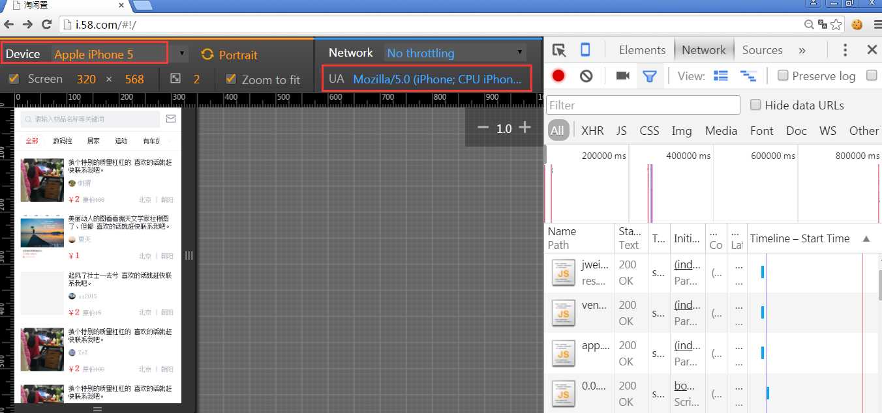The width and height of the screenshot is (882, 413).
Task: Go back with browser back arrow
Action: (8, 25)
